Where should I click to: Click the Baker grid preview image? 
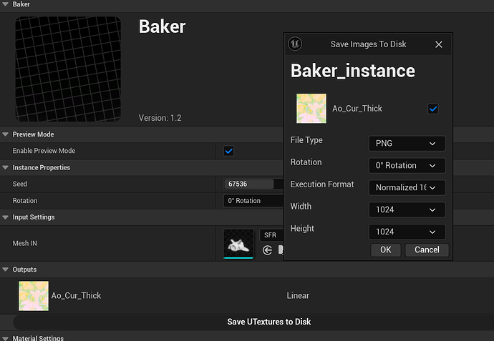(69, 69)
